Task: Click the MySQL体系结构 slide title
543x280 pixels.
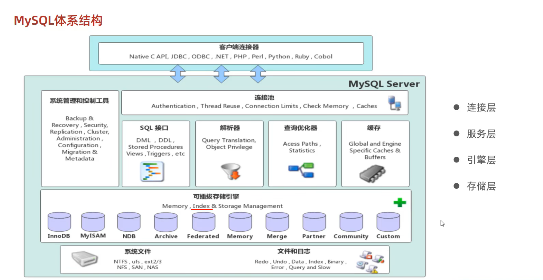Action: click(58, 20)
